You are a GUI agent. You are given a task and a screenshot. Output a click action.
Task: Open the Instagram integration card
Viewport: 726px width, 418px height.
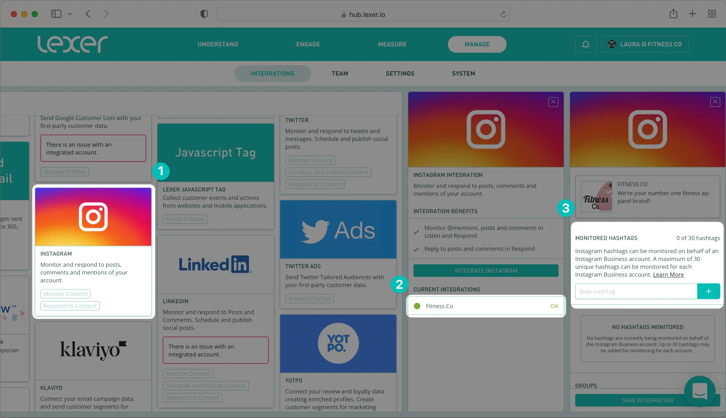pos(93,251)
